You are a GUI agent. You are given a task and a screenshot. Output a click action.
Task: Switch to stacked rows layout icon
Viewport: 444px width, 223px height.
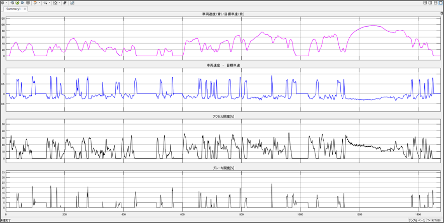tap(435, 3)
